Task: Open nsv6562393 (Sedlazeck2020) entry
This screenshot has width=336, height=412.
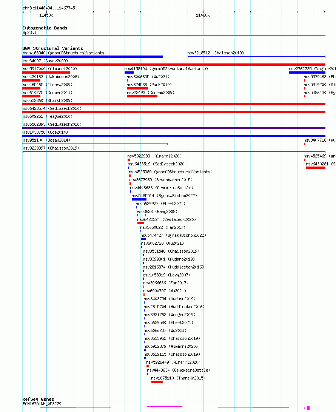Action: [x=52, y=124]
